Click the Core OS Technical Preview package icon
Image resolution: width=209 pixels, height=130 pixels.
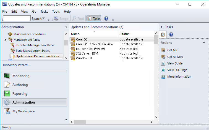(x=73, y=44)
